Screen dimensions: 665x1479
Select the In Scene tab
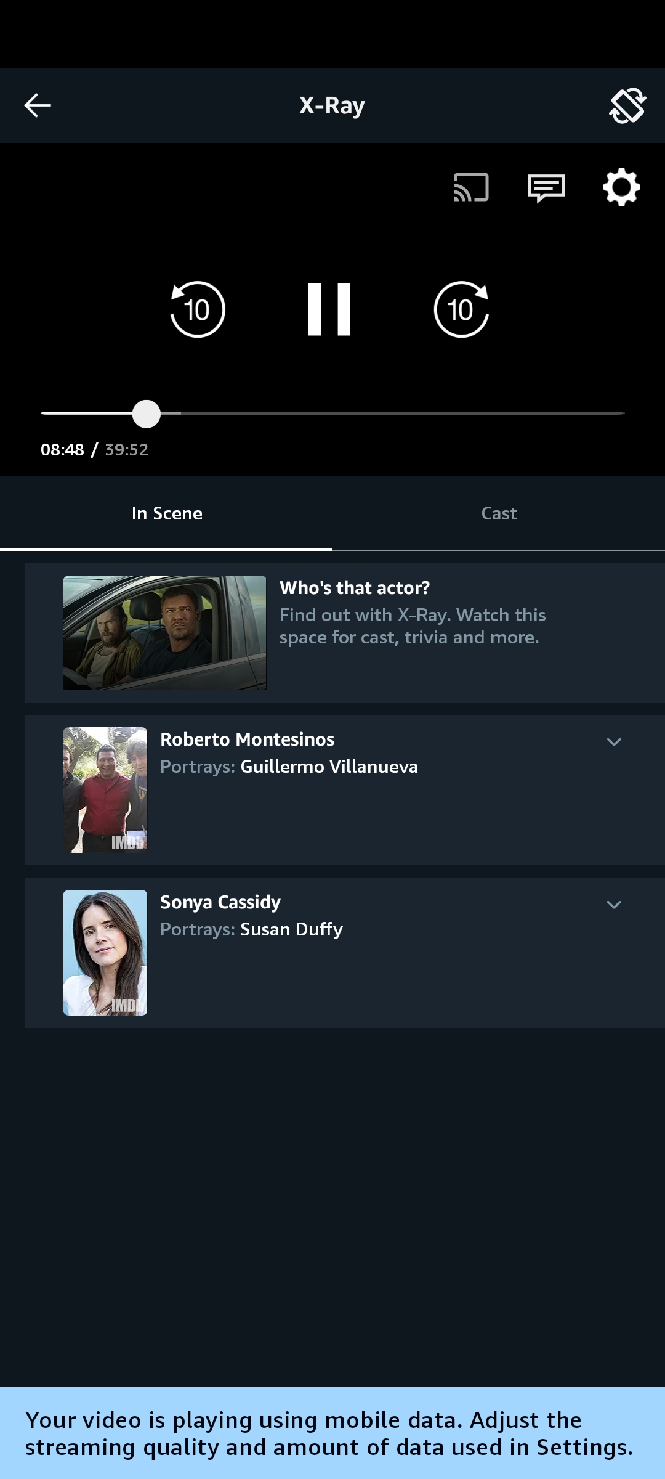click(x=166, y=513)
